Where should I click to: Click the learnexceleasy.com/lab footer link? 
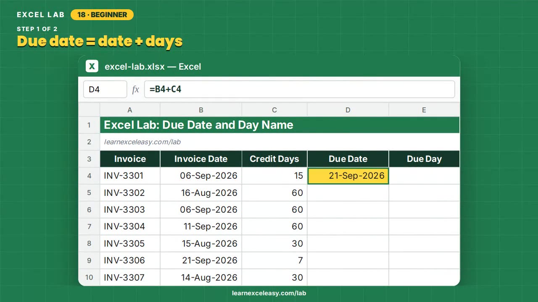pos(269,293)
